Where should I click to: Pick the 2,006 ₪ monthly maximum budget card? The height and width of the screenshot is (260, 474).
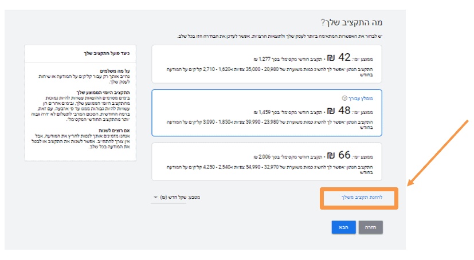[x=267, y=161]
